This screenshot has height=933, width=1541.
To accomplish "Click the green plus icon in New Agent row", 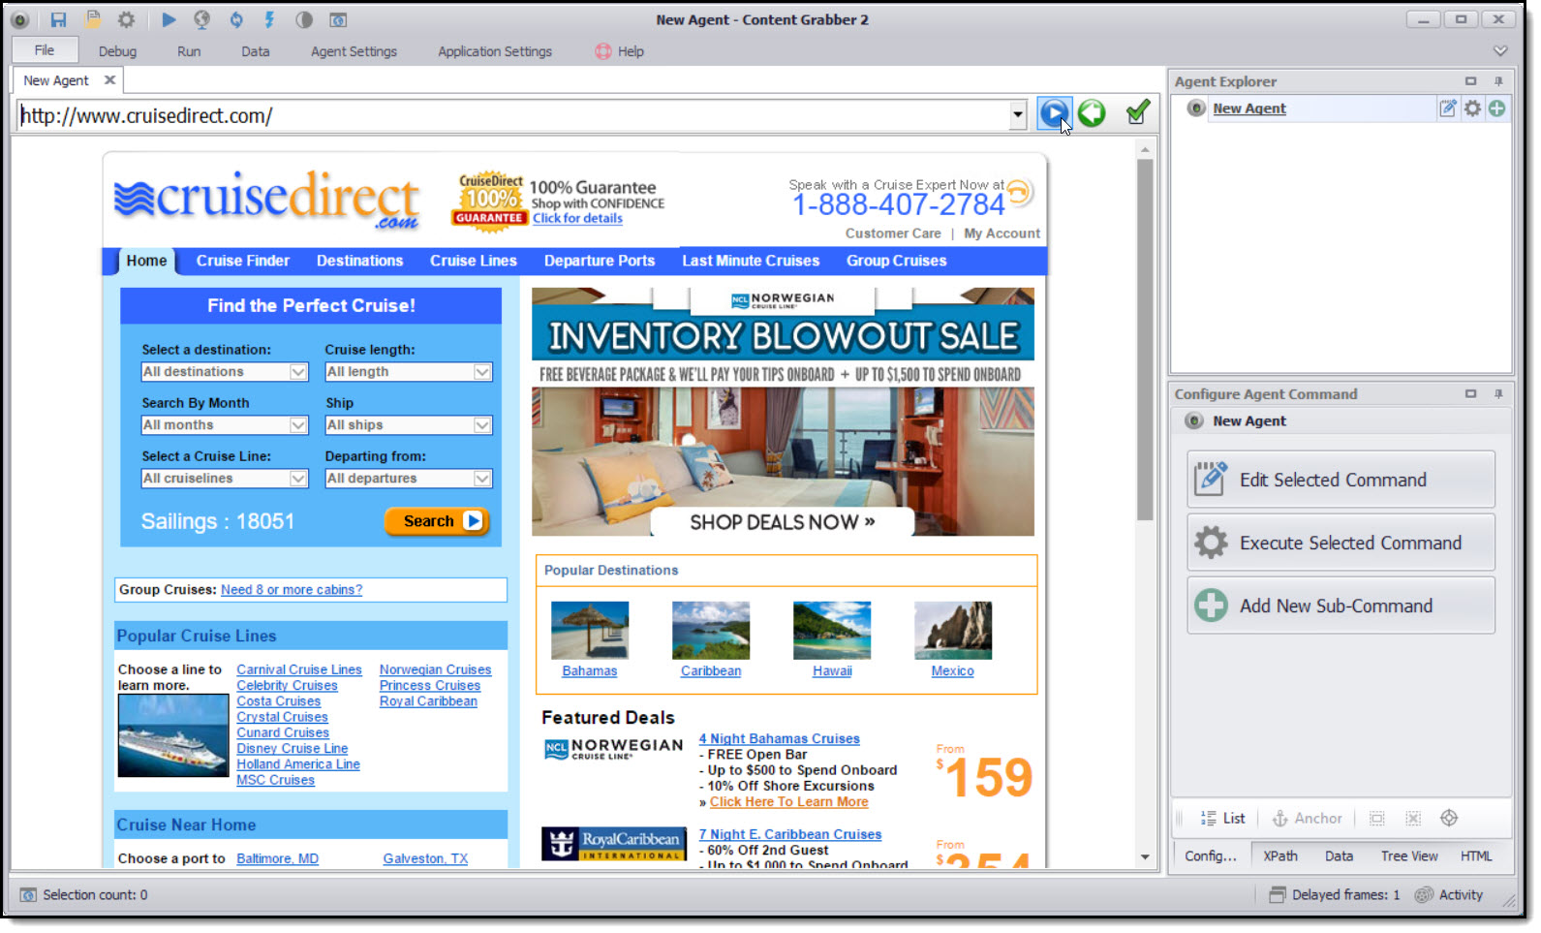I will (1496, 109).
